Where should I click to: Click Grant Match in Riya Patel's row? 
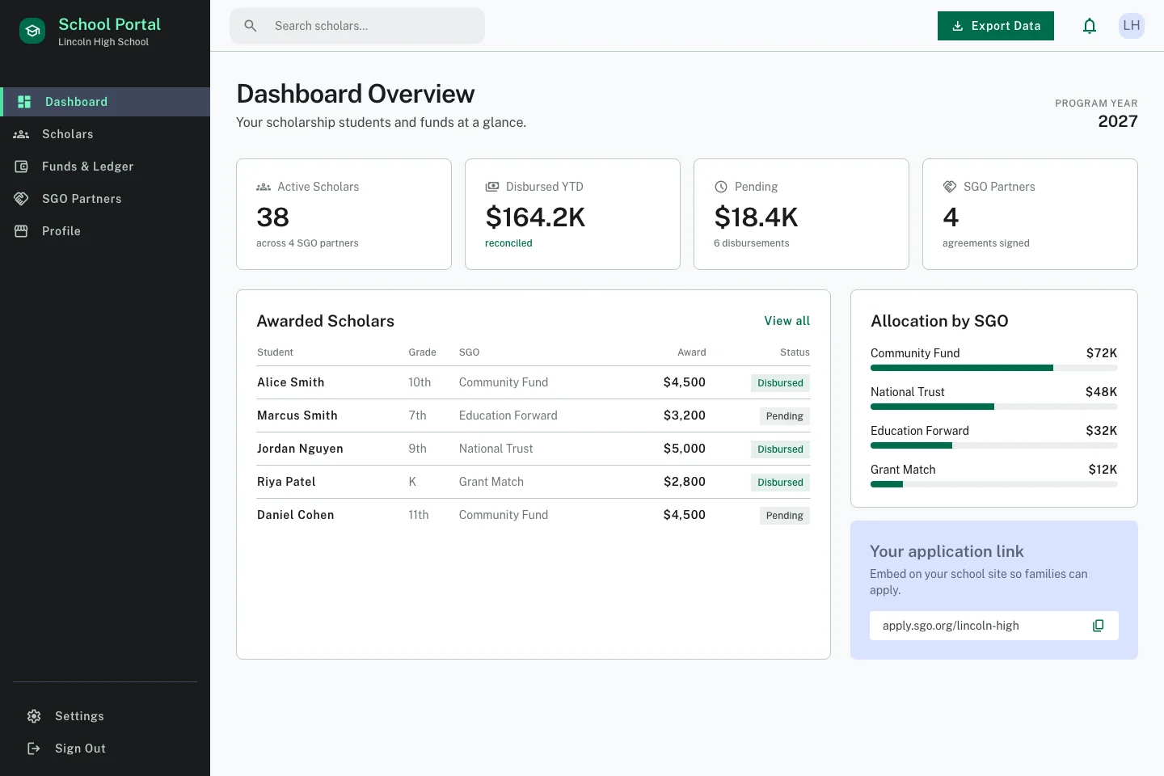pyautogui.click(x=491, y=482)
